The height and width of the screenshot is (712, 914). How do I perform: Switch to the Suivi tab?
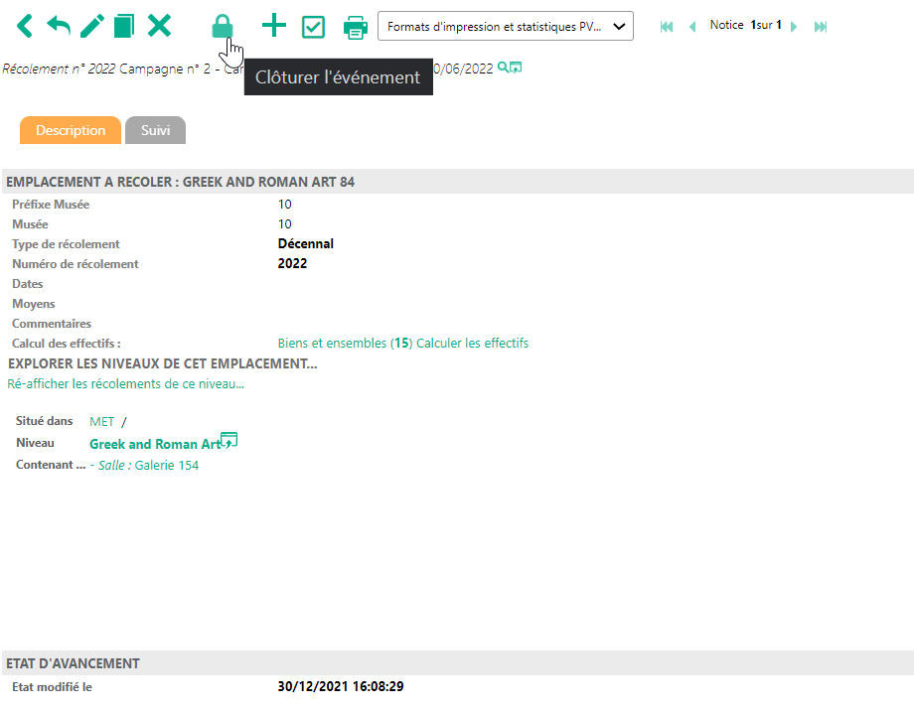coord(156,130)
